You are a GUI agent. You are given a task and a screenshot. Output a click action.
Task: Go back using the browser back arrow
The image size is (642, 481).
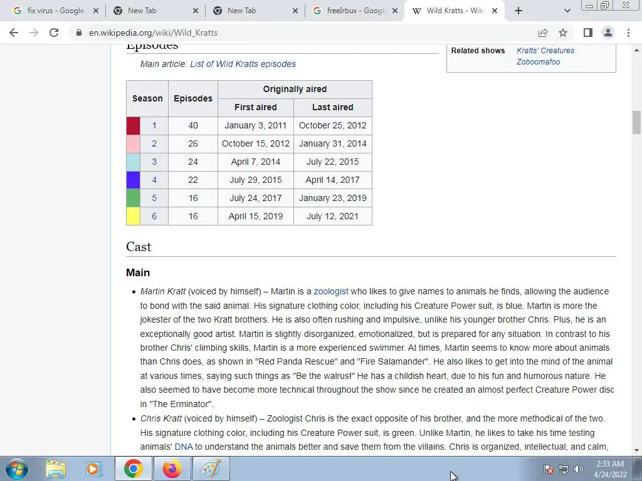pos(14,33)
